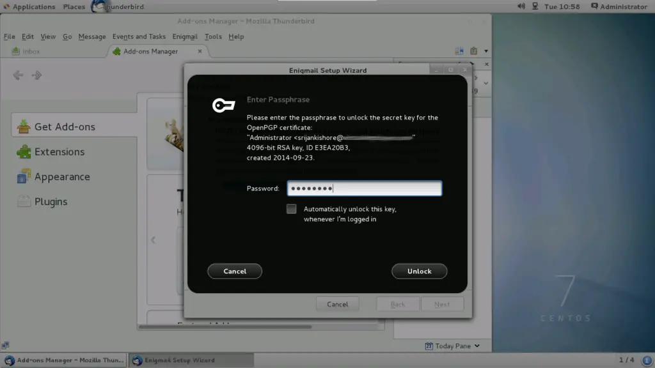The width and height of the screenshot is (655, 368).
Task: Click the Thunderbird app icon in top panel
Action: pos(99,6)
